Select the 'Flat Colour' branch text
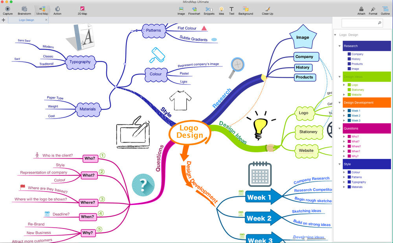 click(187, 28)
